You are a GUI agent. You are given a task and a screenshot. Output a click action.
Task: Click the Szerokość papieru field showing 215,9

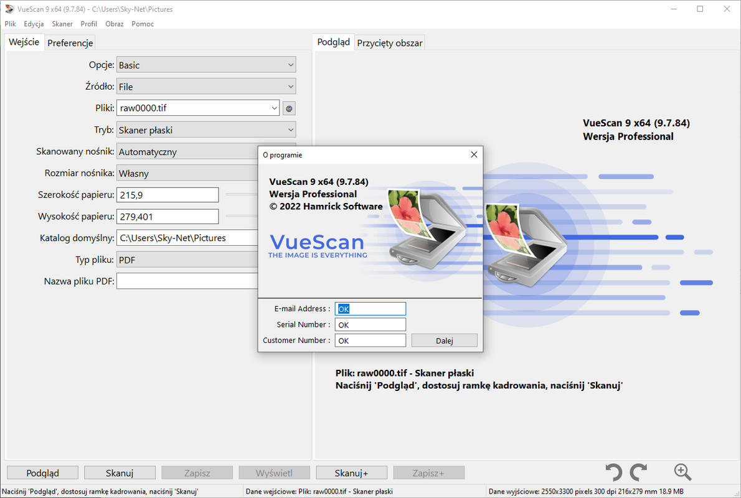coord(168,195)
